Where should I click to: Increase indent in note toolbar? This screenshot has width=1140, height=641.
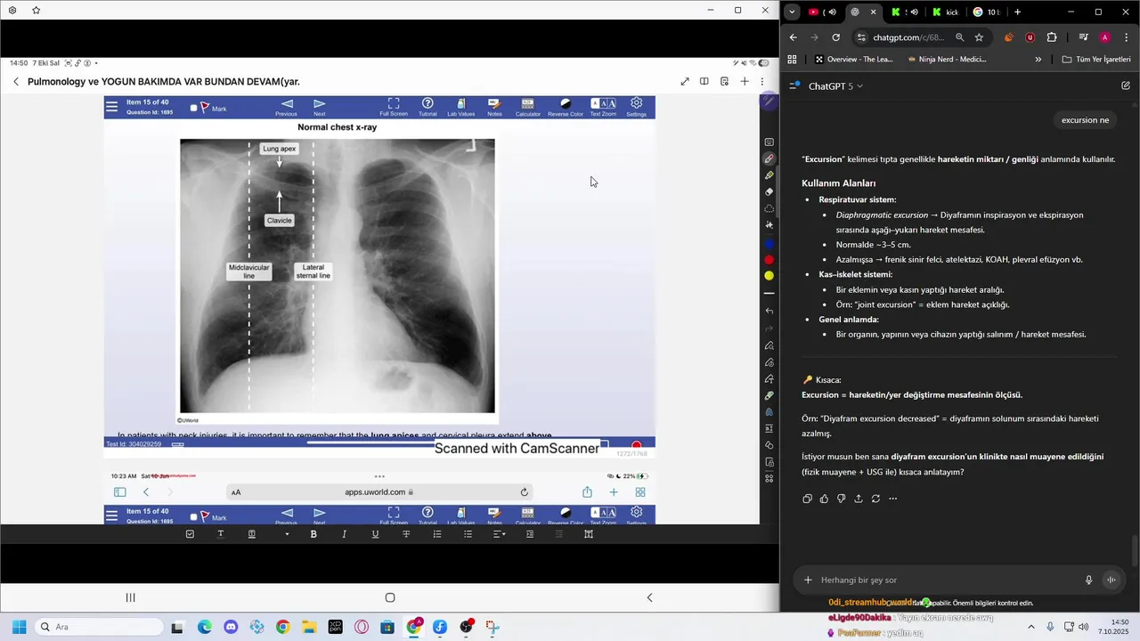click(x=530, y=534)
